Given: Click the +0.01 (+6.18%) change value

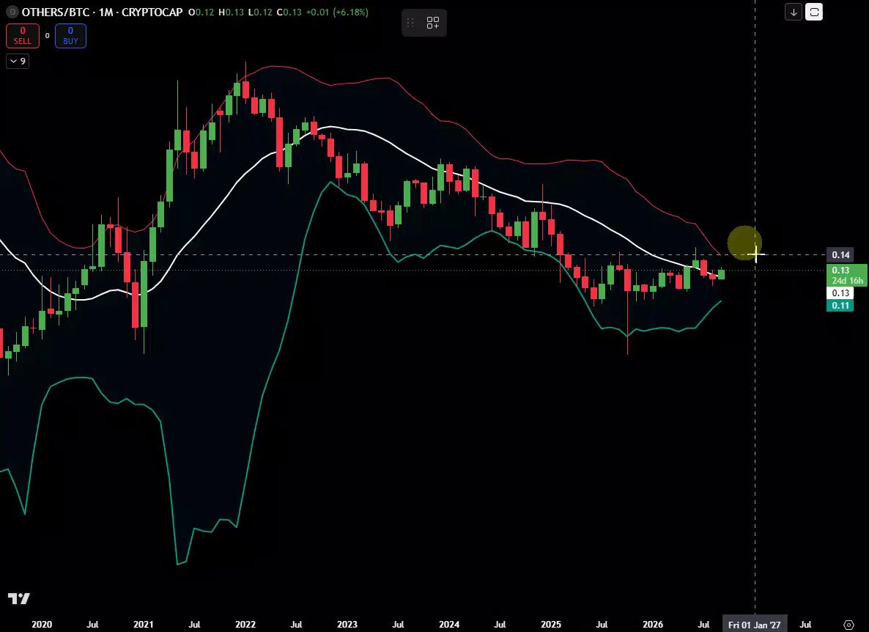Looking at the screenshot, I should click(337, 12).
